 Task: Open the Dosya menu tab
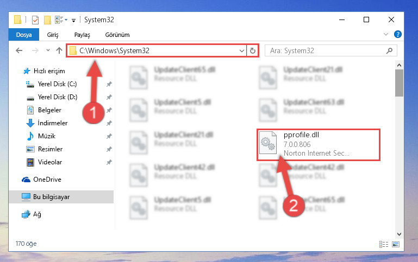(24, 35)
